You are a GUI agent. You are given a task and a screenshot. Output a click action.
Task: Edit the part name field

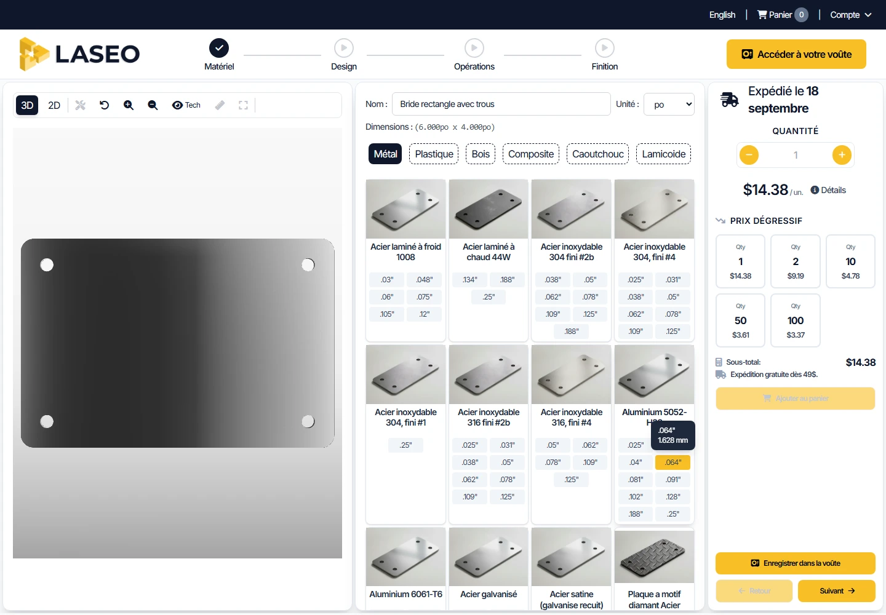[501, 104]
